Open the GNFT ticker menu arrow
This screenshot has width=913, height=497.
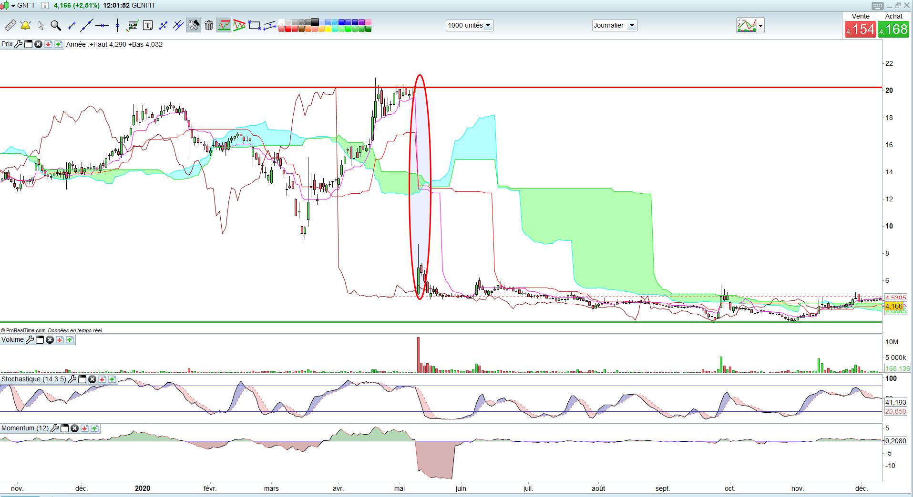pyautogui.click(x=13, y=6)
